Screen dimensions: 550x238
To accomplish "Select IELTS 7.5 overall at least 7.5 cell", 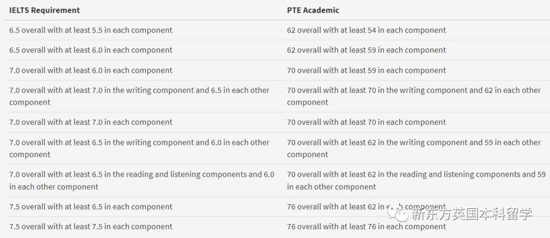I will [91, 227].
